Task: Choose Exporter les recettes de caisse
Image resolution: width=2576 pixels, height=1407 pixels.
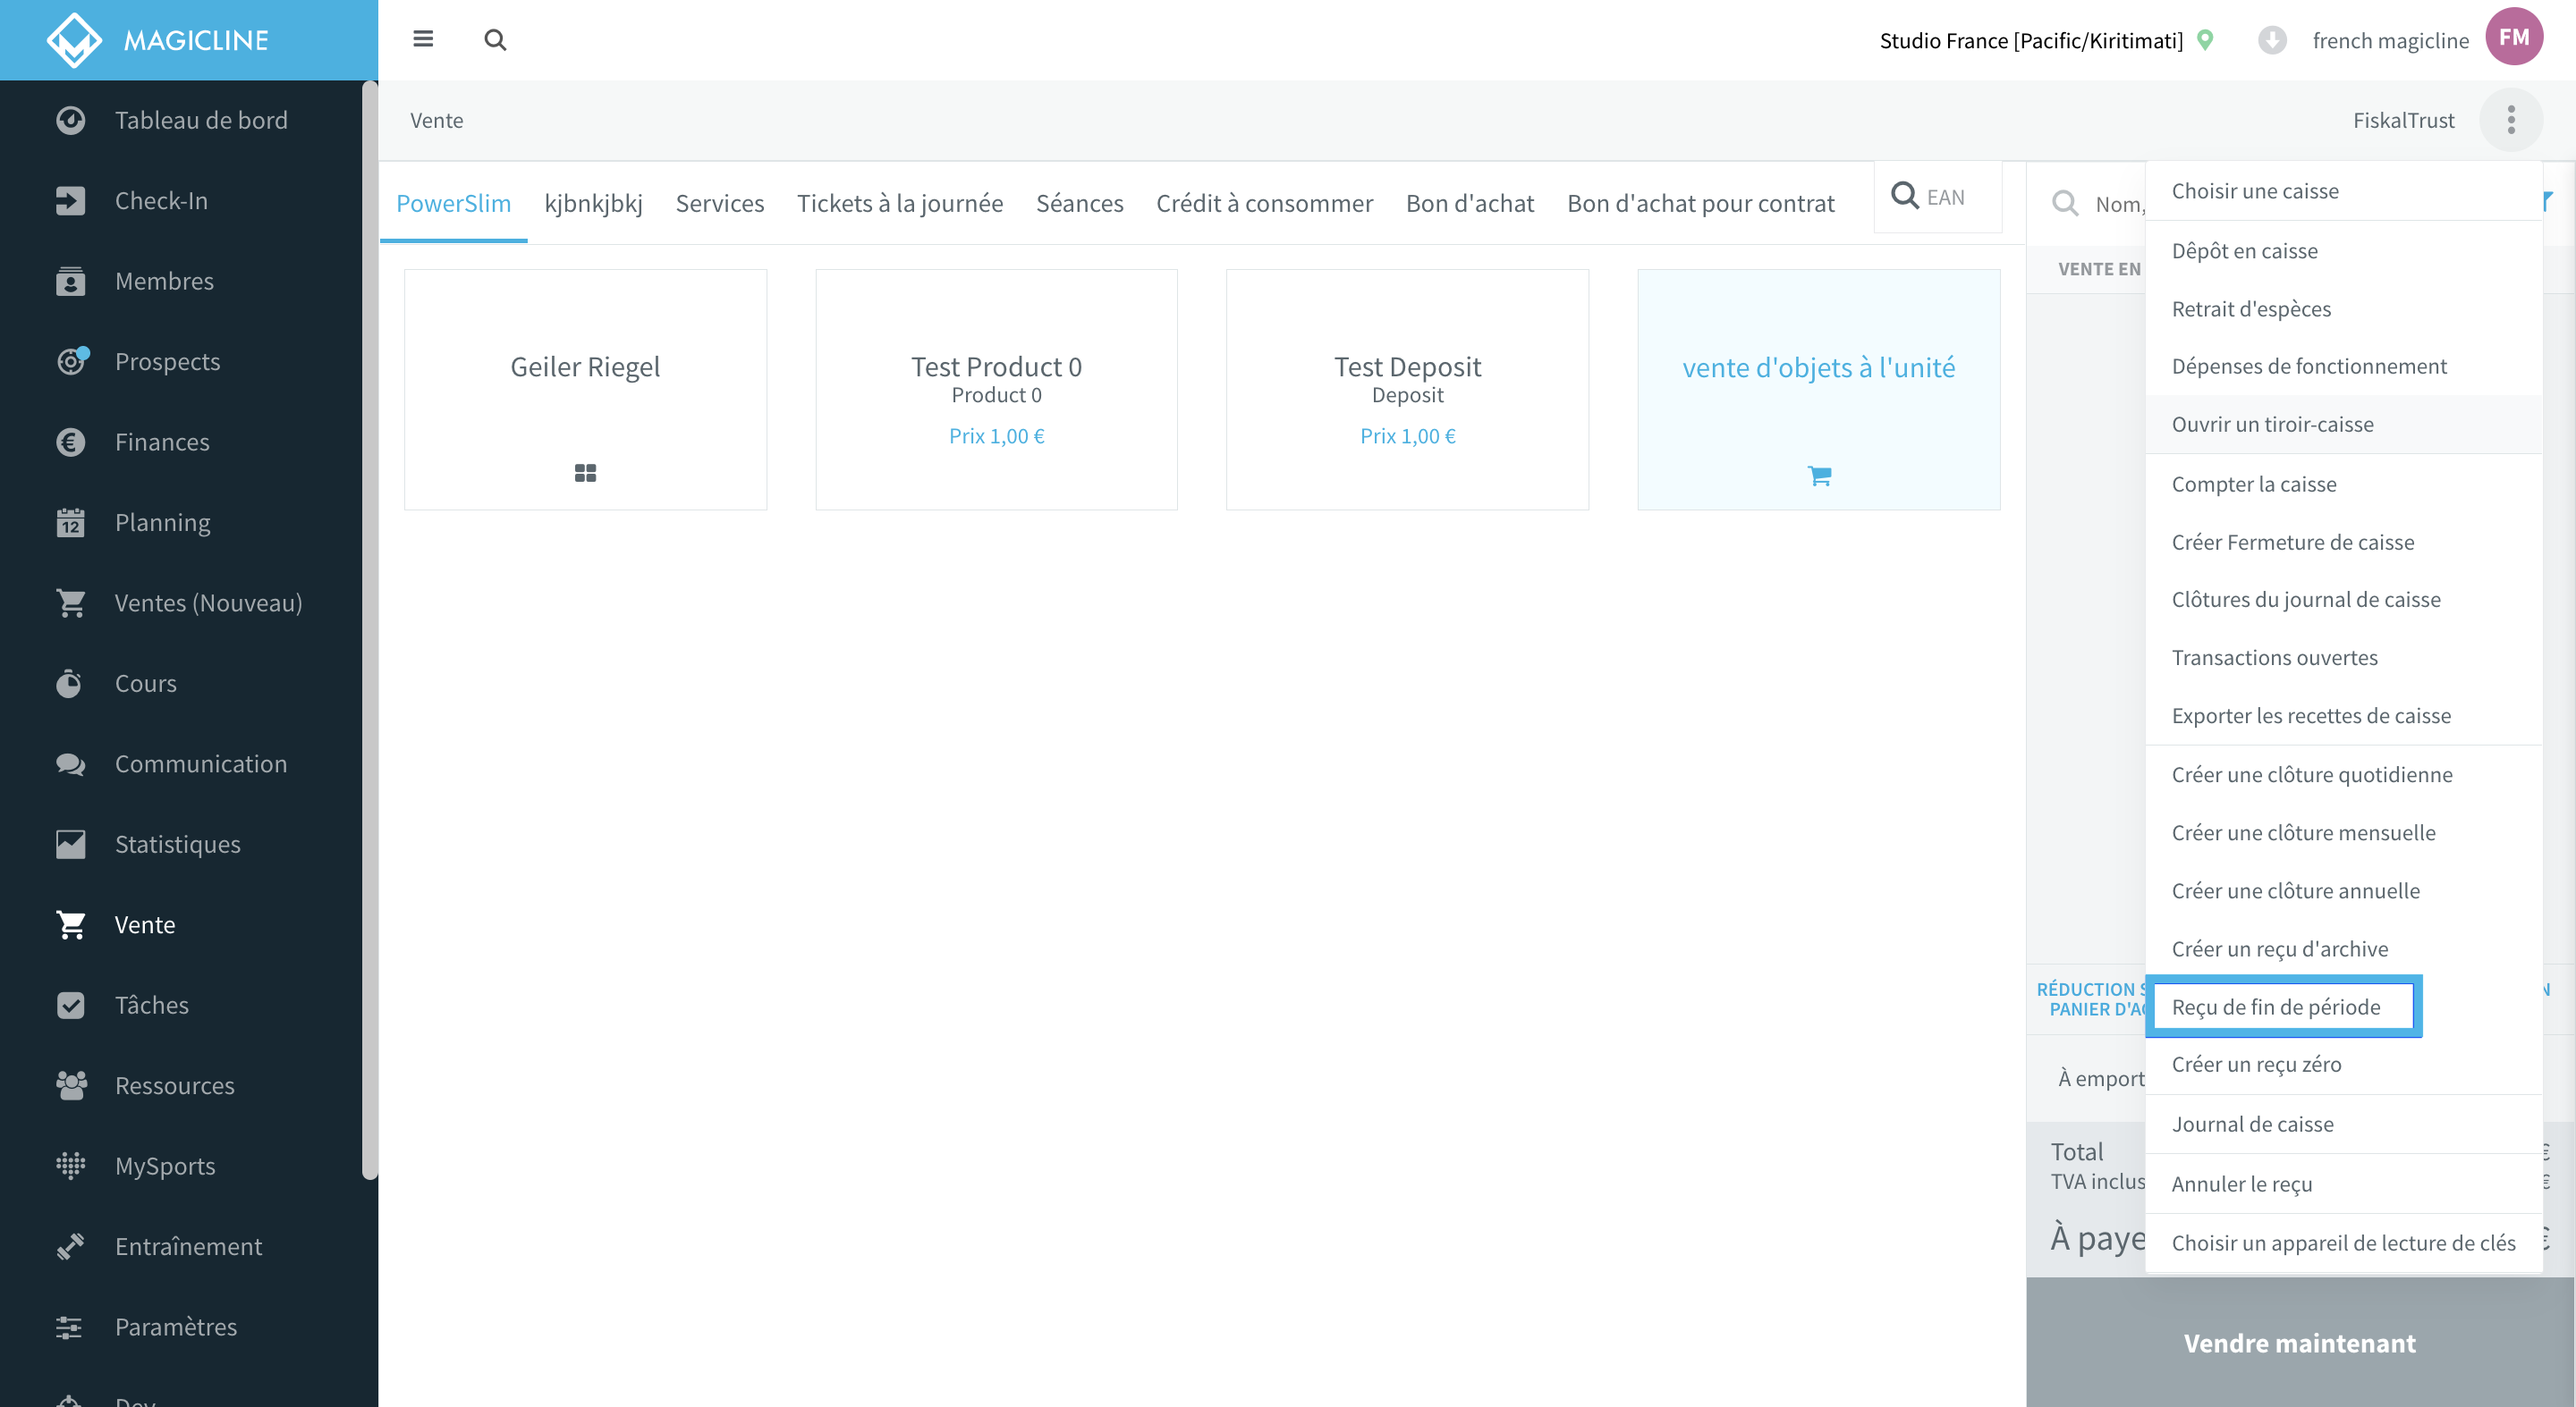Action: coord(2344,715)
